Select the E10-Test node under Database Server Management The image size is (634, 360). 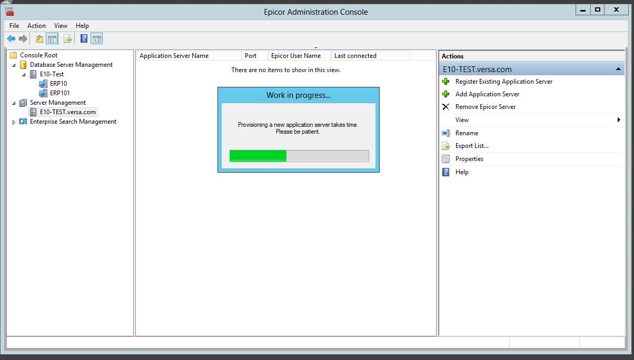pos(52,74)
